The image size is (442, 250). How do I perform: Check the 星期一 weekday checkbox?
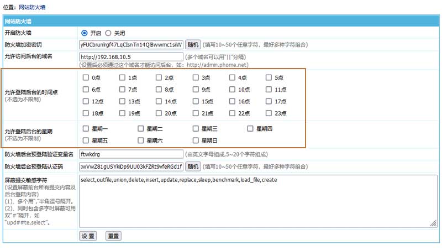click(86, 128)
